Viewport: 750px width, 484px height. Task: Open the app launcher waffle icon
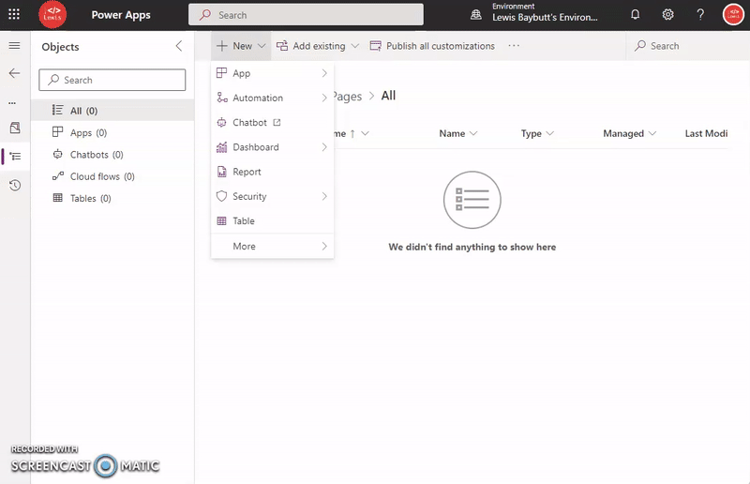14,15
